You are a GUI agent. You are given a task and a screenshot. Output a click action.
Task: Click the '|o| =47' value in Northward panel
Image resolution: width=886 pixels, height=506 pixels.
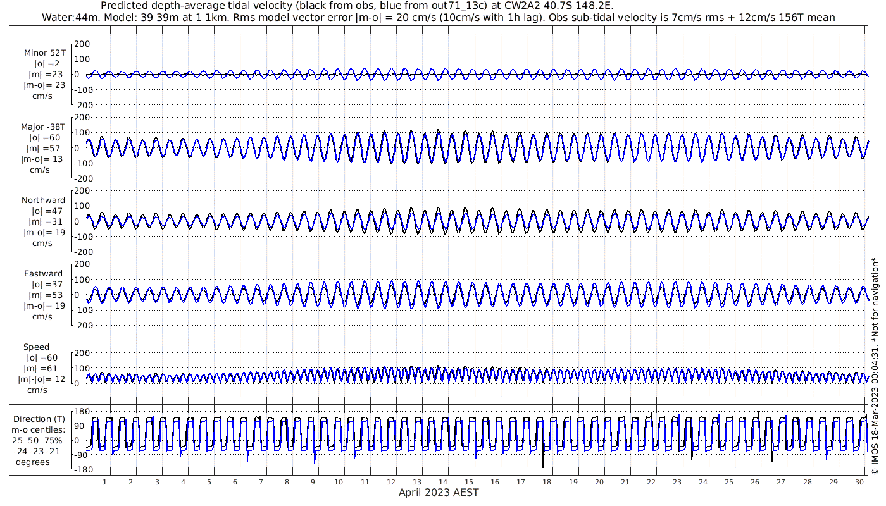[x=47, y=211]
